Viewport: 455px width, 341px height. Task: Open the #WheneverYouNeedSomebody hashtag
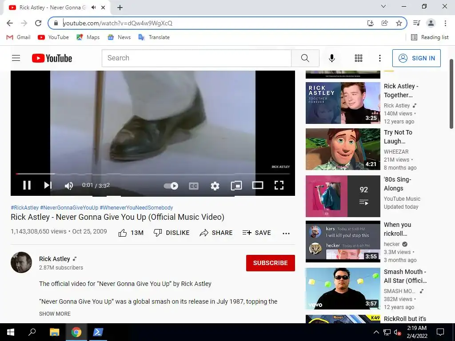coord(136,208)
